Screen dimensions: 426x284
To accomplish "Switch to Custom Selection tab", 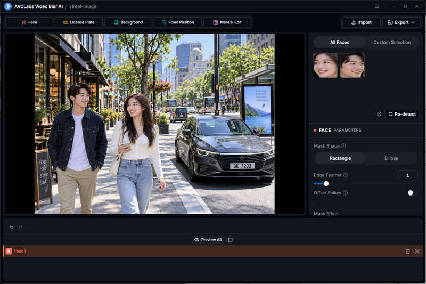I will [x=392, y=43].
